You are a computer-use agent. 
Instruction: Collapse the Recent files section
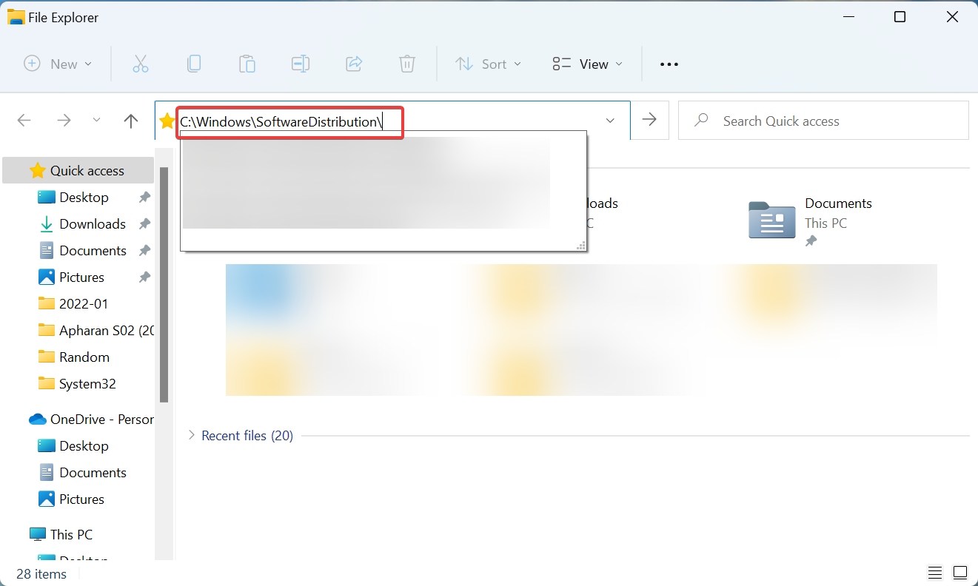(x=192, y=436)
